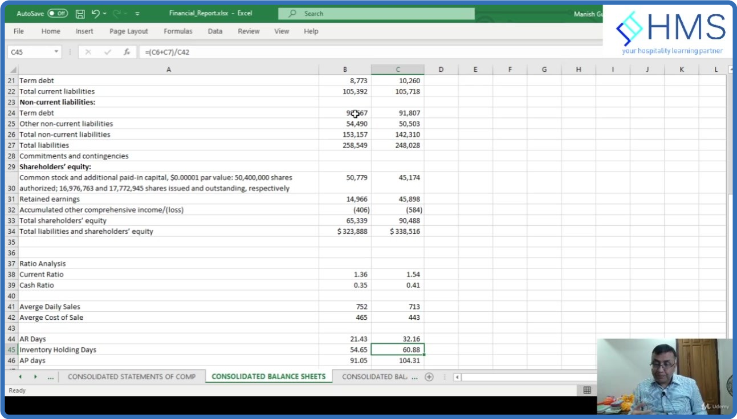Click the Cancel (X) formula bar icon
The image size is (737, 419).
(x=88, y=52)
